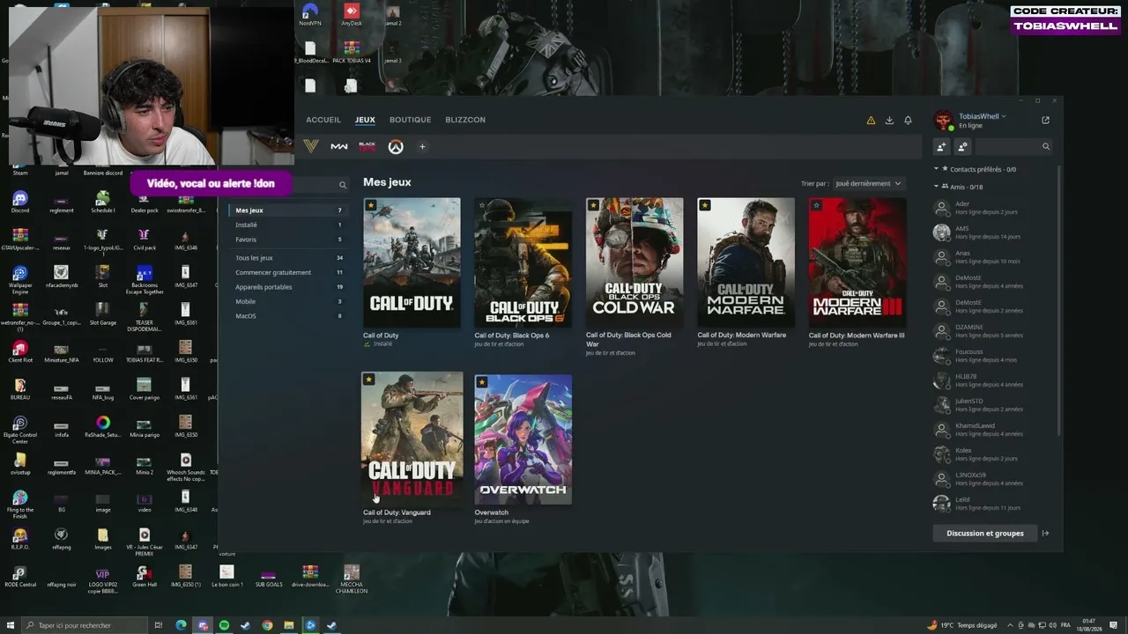Open RODE Central desktop icon

(x=20, y=578)
